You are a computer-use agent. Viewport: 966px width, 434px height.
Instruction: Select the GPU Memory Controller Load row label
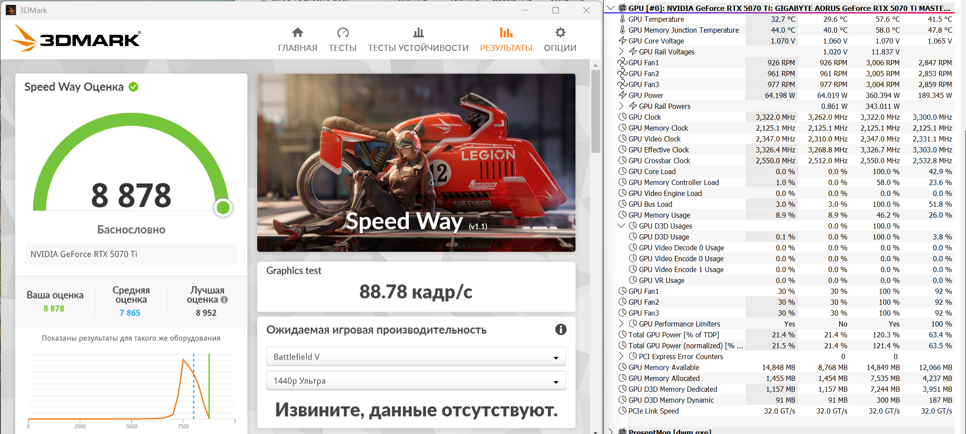click(673, 182)
